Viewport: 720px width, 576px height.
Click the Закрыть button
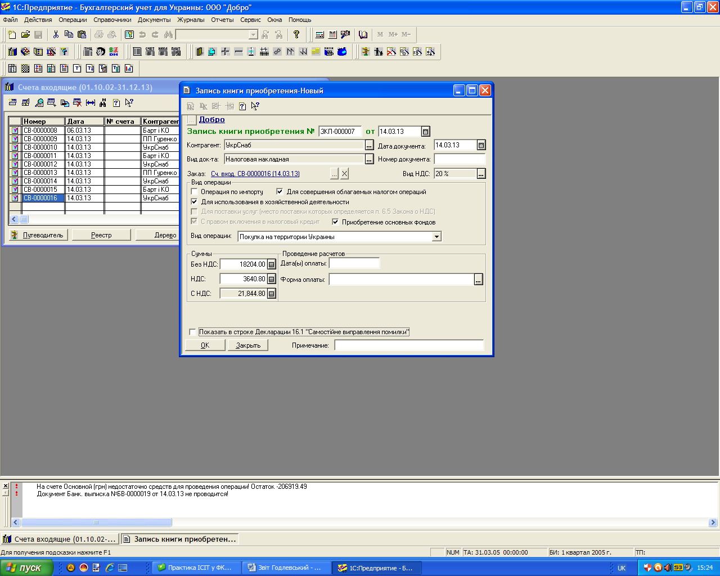(x=248, y=345)
